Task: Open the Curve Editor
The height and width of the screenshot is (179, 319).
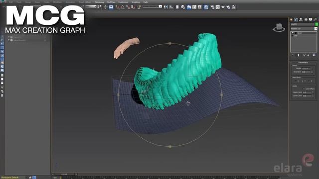Action: click(x=194, y=7)
